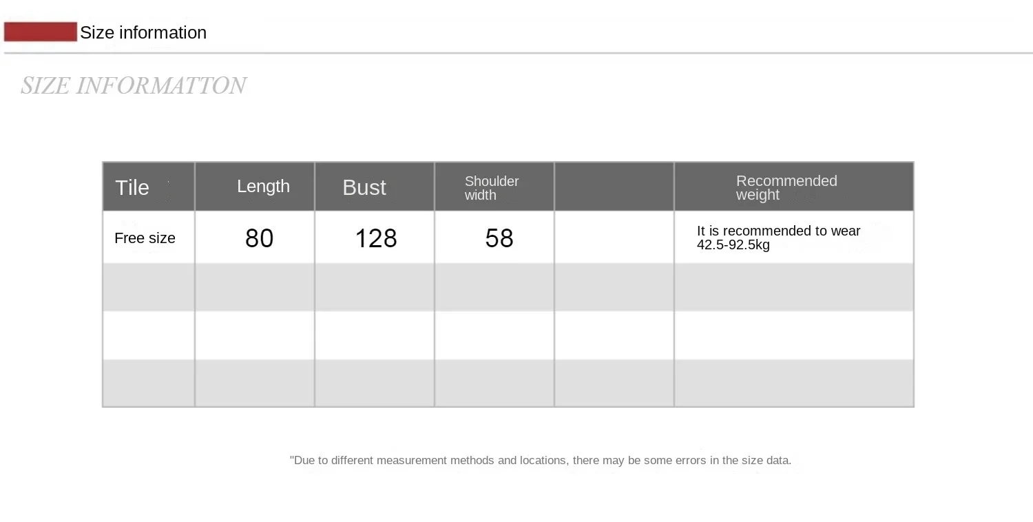
Task: Select the Free size row label
Action: (145, 238)
